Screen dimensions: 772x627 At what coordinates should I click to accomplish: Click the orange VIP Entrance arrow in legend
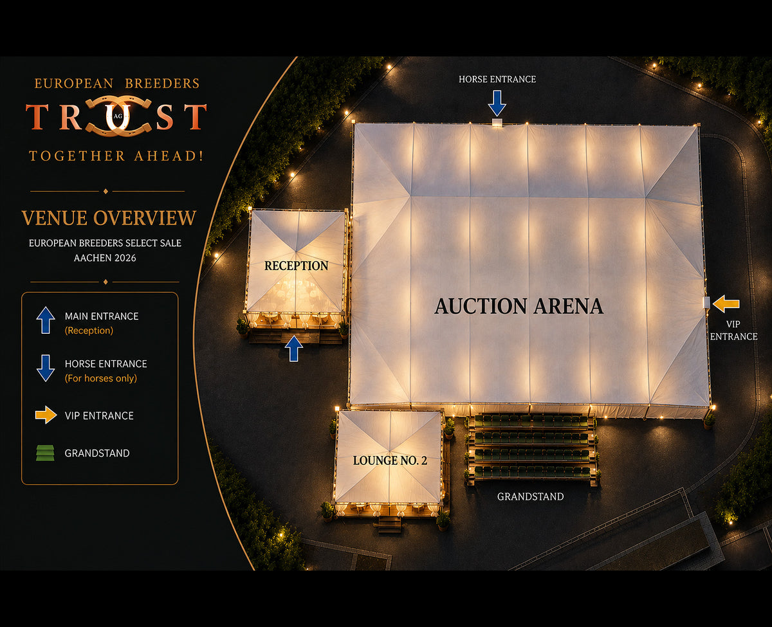(46, 415)
